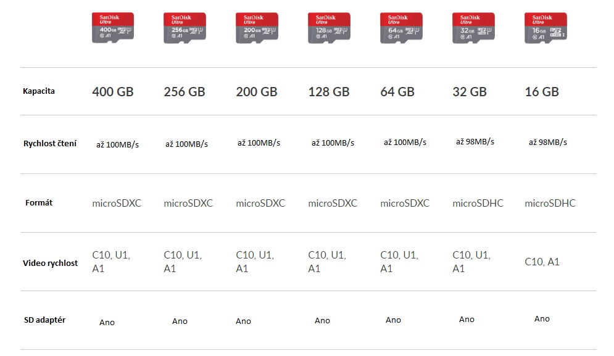Click the 16 GB capacity heading
Viewport: 614px width, 356px height.
click(x=542, y=92)
